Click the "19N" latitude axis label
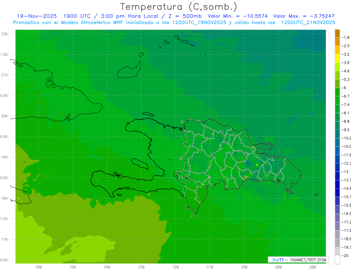 (5, 157)
